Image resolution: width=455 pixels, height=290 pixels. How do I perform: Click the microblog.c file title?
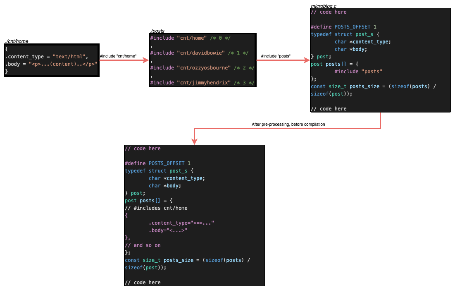[323, 6]
